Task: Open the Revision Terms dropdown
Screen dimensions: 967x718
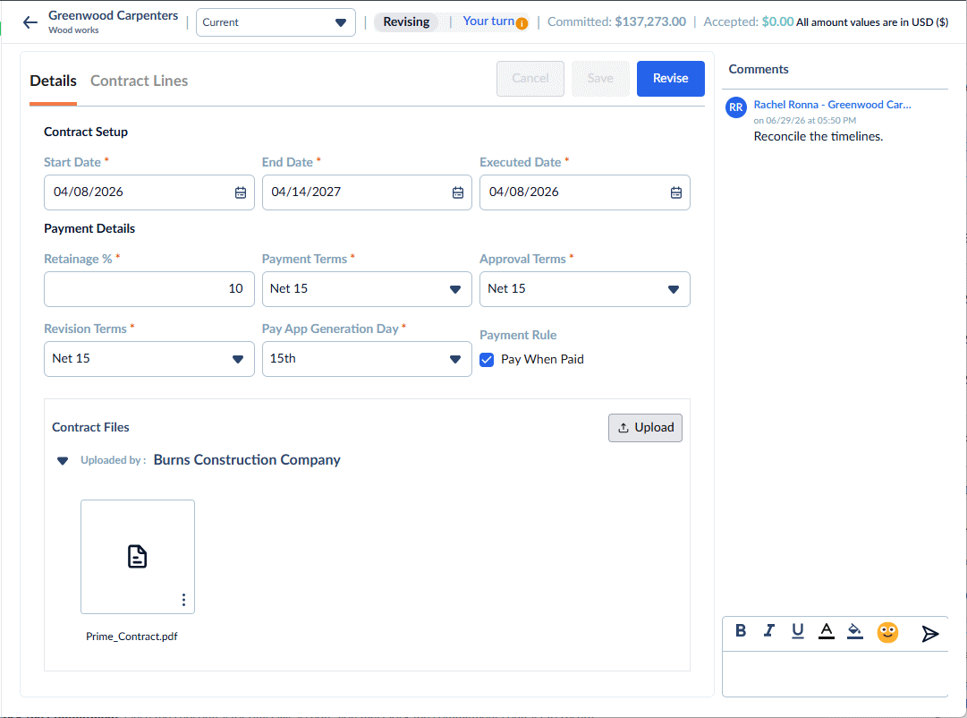Action: (149, 359)
